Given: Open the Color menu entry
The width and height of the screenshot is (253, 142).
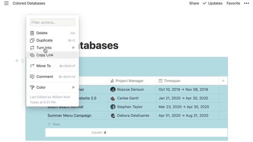Looking at the screenshot, I should click(x=53, y=88).
